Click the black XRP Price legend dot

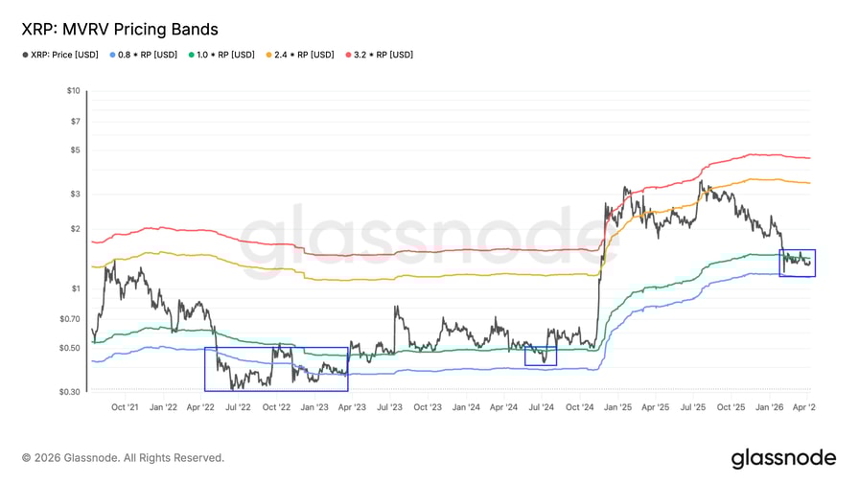coord(25,55)
